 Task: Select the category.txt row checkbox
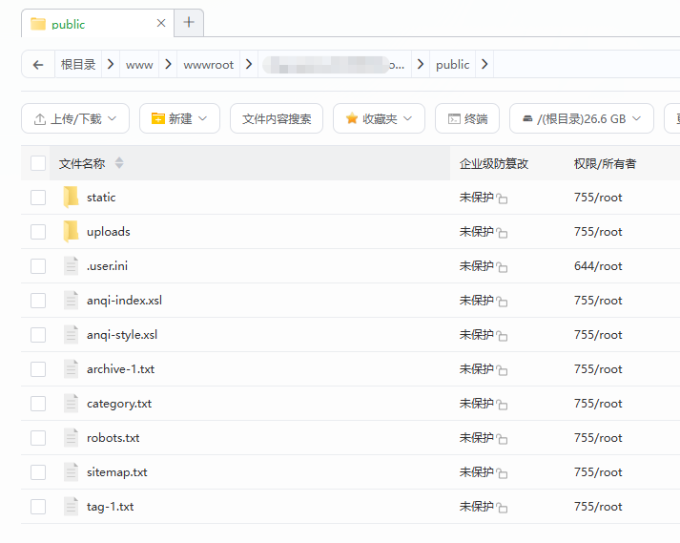coord(38,404)
